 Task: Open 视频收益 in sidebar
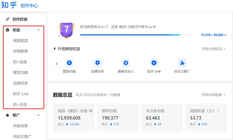click(x=20, y=40)
